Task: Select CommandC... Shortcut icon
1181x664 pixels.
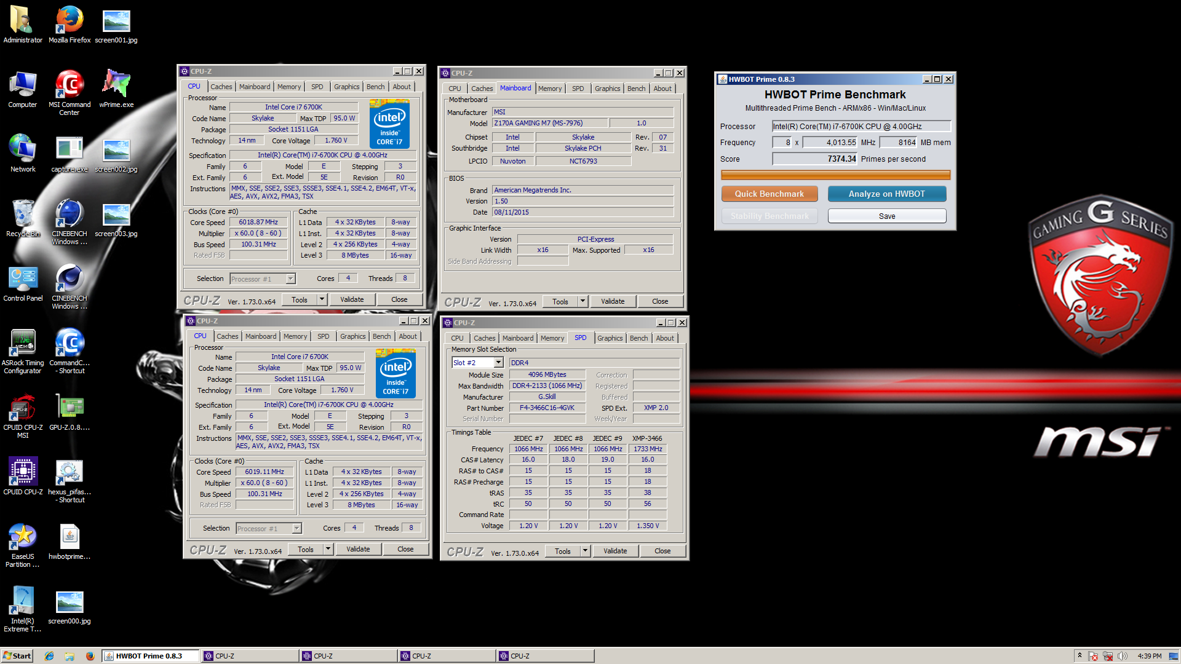Action: [70, 351]
